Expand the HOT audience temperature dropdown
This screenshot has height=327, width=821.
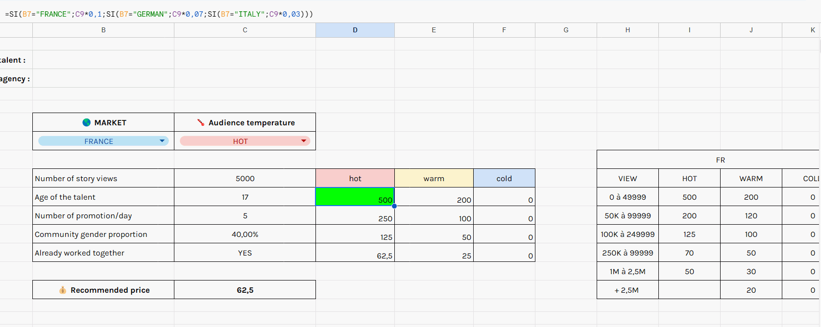304,141
